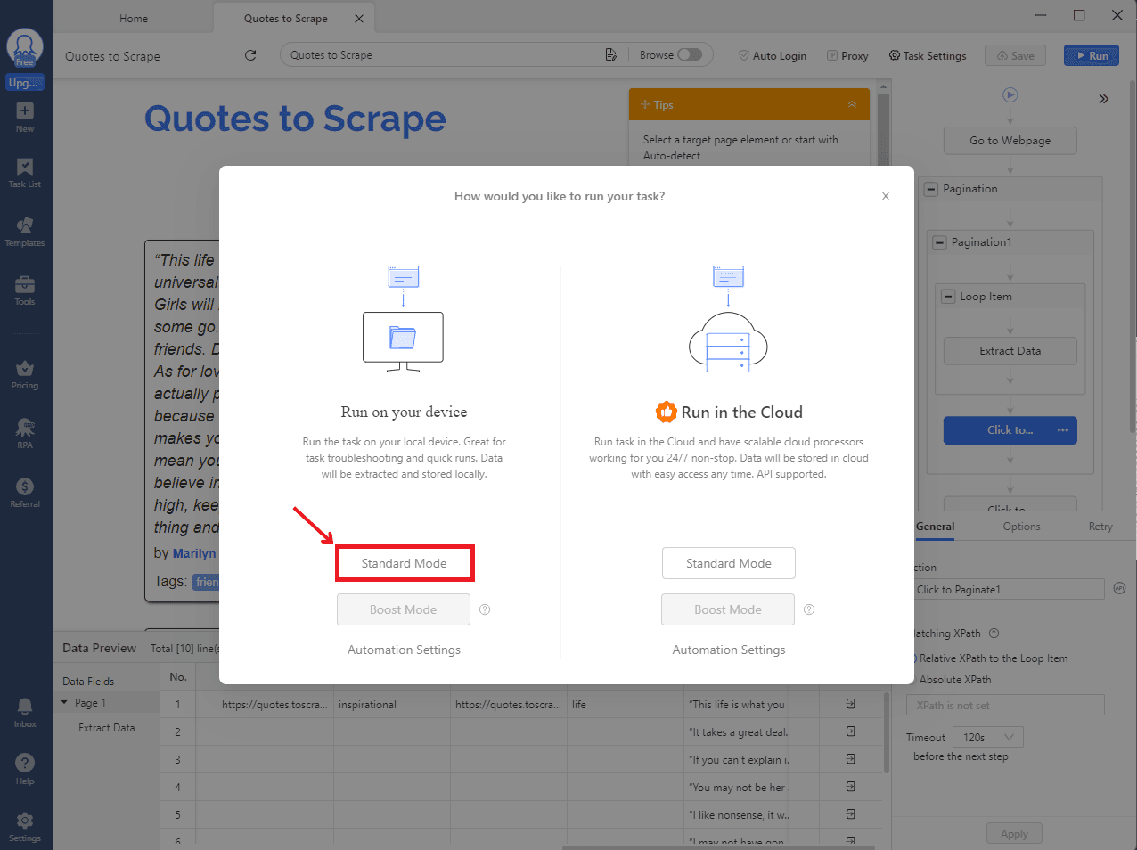This screenshot has width=1137, height=850.
Task: Close the run task dialog
Action: coord(885,196)
